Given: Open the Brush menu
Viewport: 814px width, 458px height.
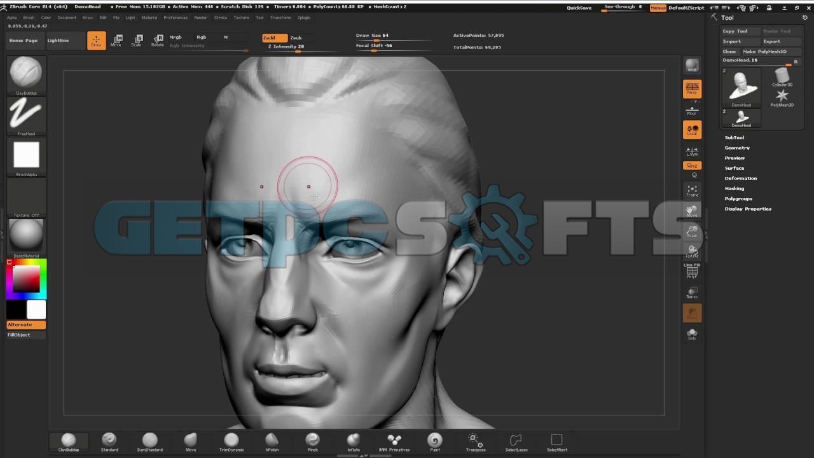Looking at the screenshot, I should click(x=29, y=18).
